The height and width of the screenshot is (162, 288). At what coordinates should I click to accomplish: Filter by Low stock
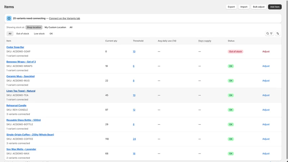click(x=39, y=33)
